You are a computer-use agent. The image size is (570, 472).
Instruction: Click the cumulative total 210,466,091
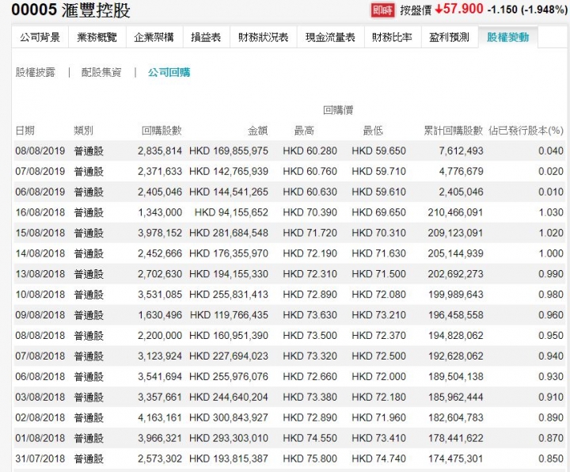[455, 212]
